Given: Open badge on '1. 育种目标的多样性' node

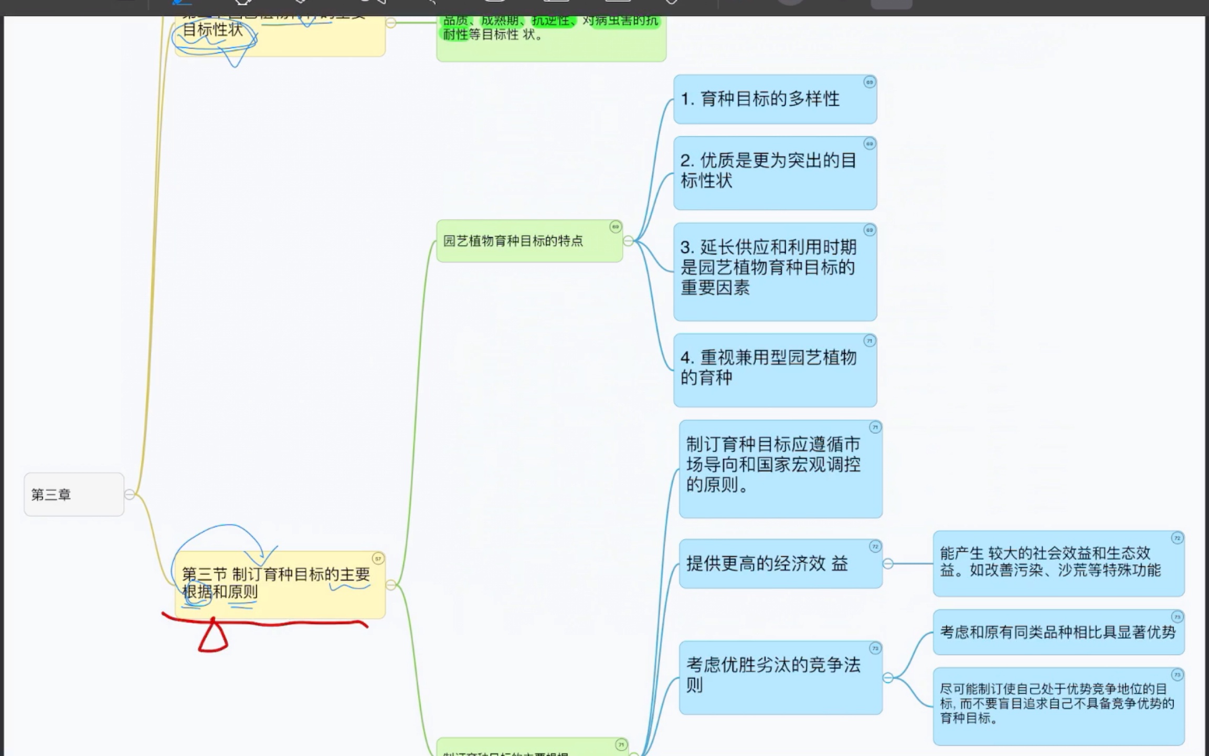Looking at the screenshot, I should pos(869,82).
